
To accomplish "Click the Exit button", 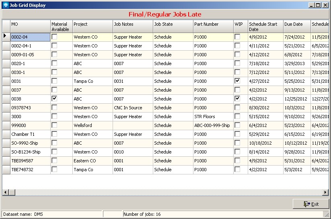I will (311, 204).
